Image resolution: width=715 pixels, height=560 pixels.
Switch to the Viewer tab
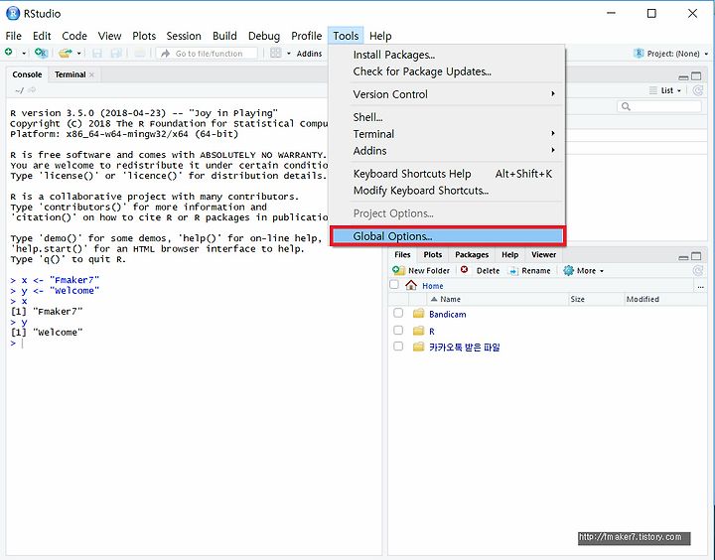pyautogui.click(x=543, y=254)
